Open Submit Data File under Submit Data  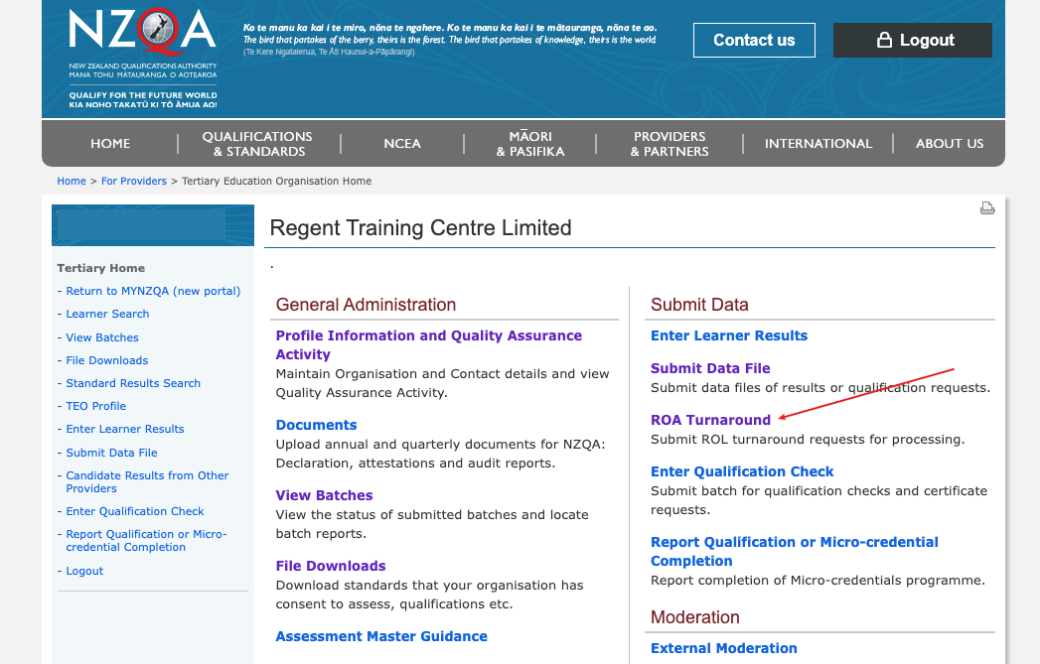tap(710, 368)
